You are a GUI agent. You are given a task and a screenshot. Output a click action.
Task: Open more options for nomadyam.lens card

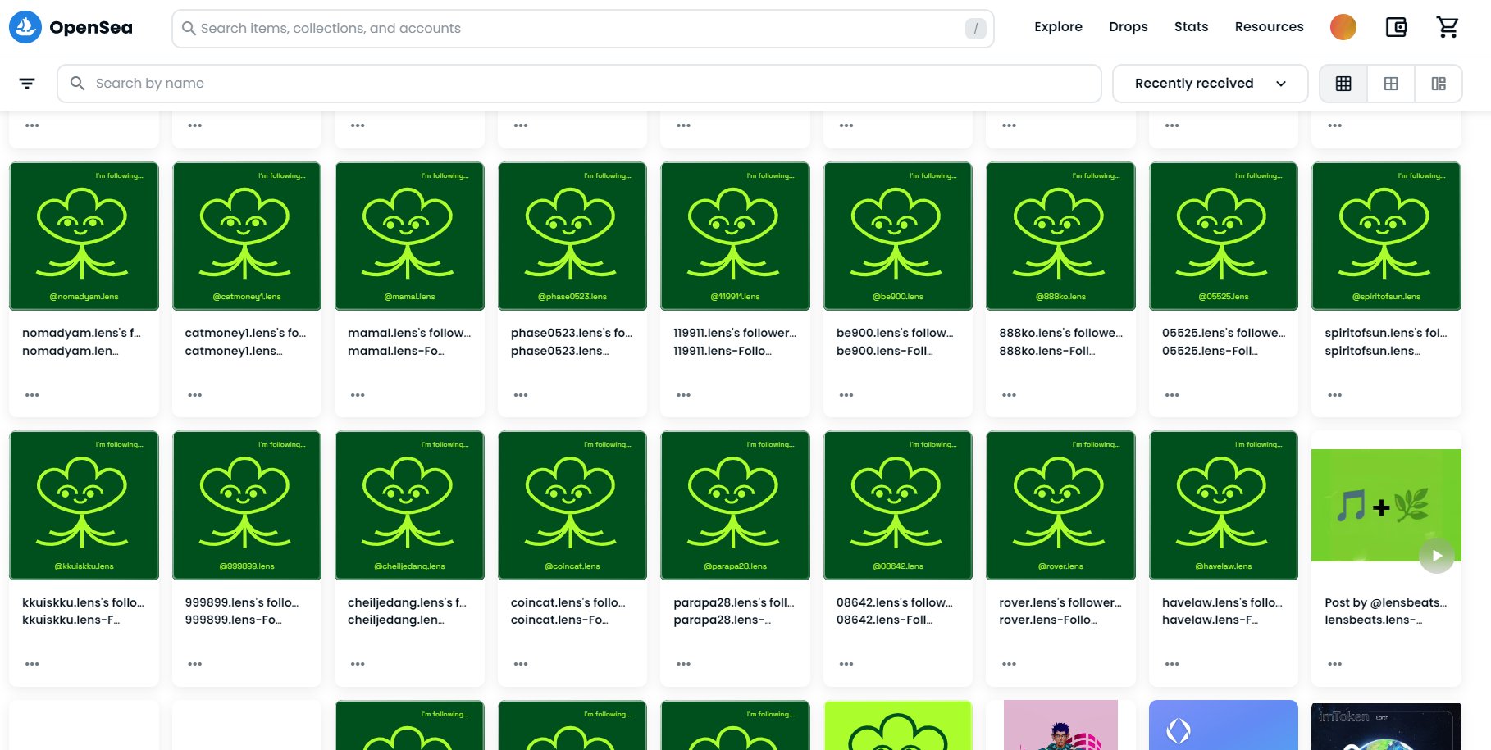tap(32, 395)
